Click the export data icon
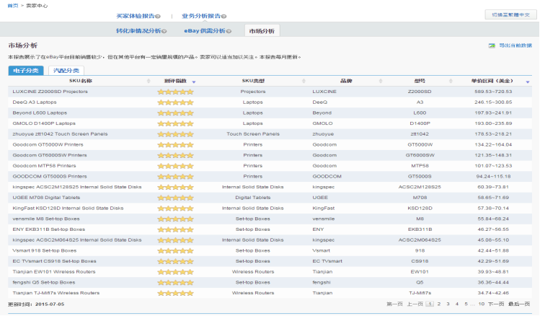The image size is (540, 316). 492,45
